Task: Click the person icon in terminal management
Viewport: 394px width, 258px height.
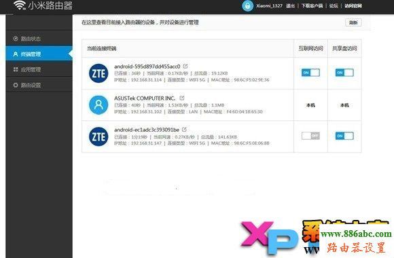Action: click(16, 54)
